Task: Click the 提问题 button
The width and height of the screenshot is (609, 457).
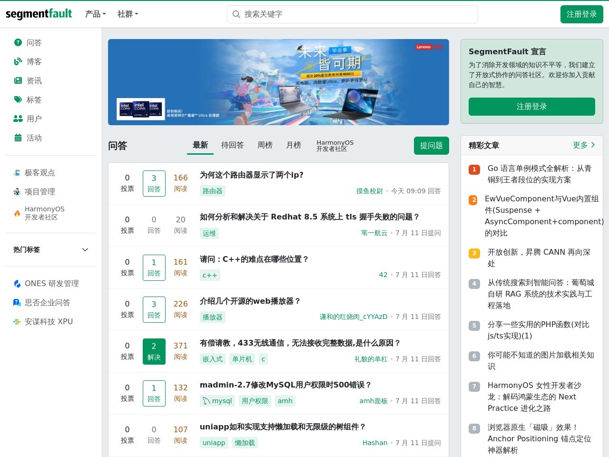Action: tap(432, 146)
